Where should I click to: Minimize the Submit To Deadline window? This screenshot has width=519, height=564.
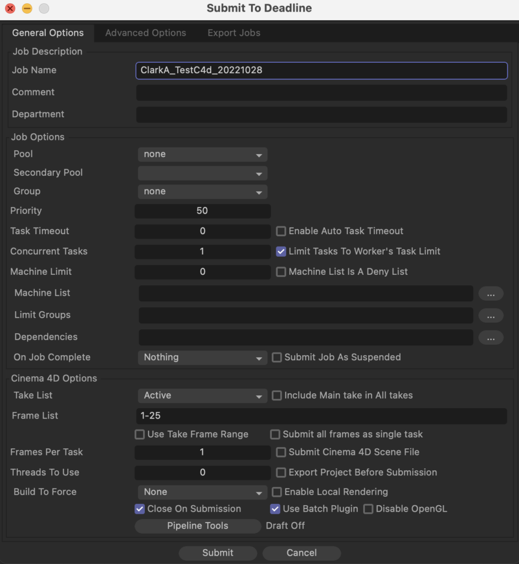click(27, 8)
